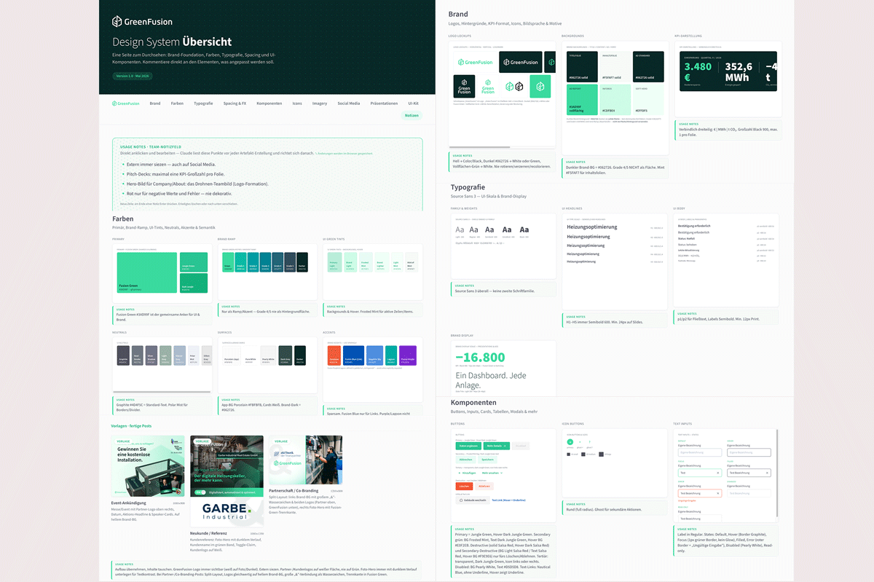This screenshot has width=874, height=582.
Task: Click the Speichern secondary button
Action: [x=487, y=460]
